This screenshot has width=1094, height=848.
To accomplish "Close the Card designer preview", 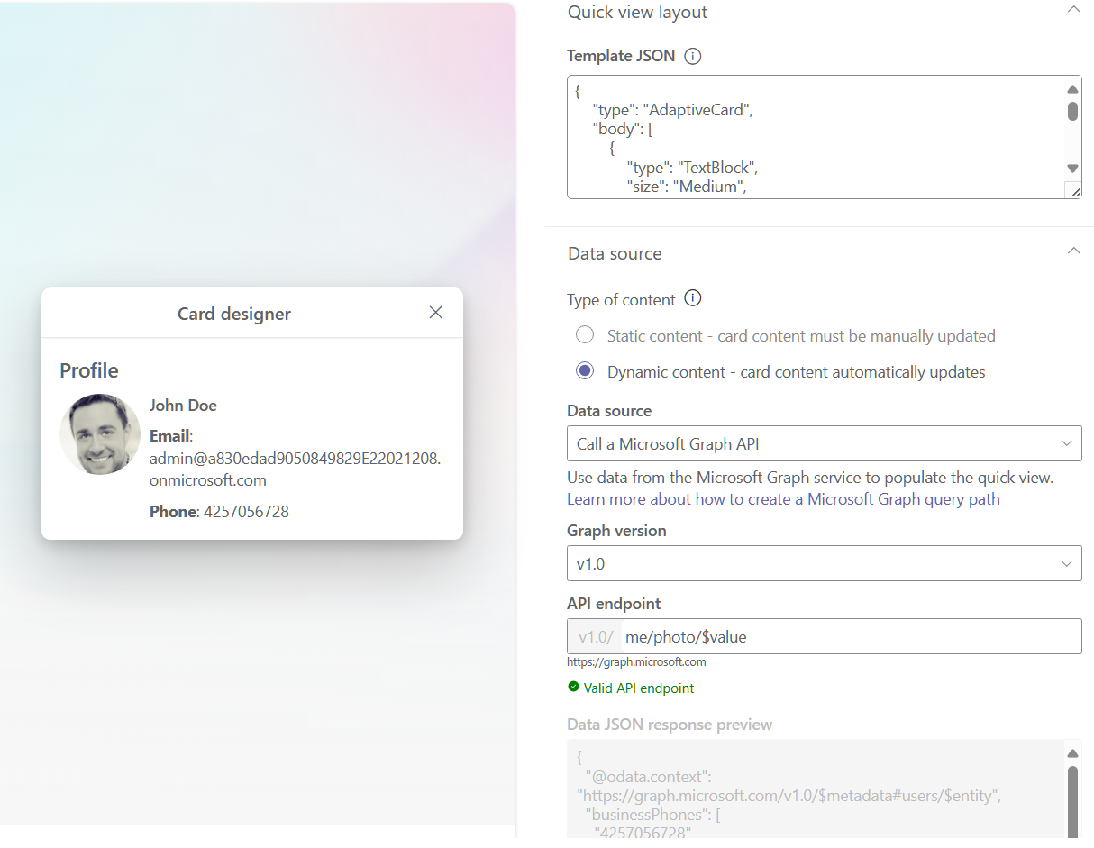I will pos(436,313).
